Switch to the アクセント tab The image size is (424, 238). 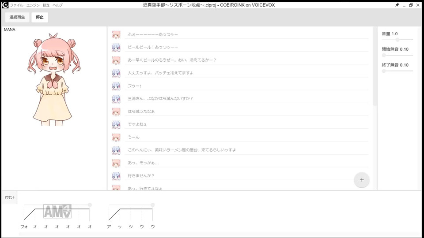tap(9, 197)
